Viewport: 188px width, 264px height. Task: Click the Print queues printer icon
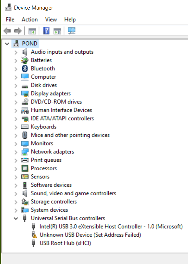pyautogui.click(x=25, y=160)
